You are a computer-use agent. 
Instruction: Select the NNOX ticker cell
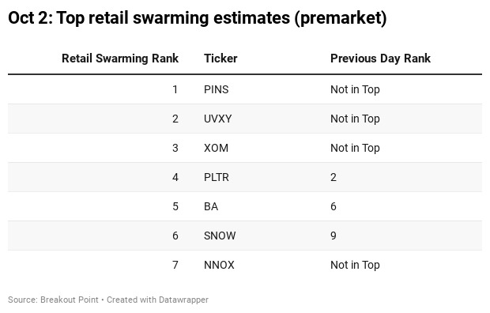(219, 265)
